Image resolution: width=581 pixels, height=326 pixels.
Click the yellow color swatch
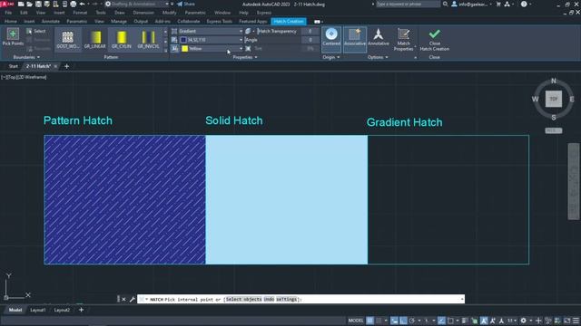[184, 48]
